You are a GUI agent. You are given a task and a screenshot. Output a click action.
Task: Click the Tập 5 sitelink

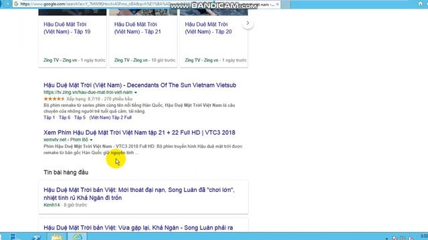click(80, 117)
